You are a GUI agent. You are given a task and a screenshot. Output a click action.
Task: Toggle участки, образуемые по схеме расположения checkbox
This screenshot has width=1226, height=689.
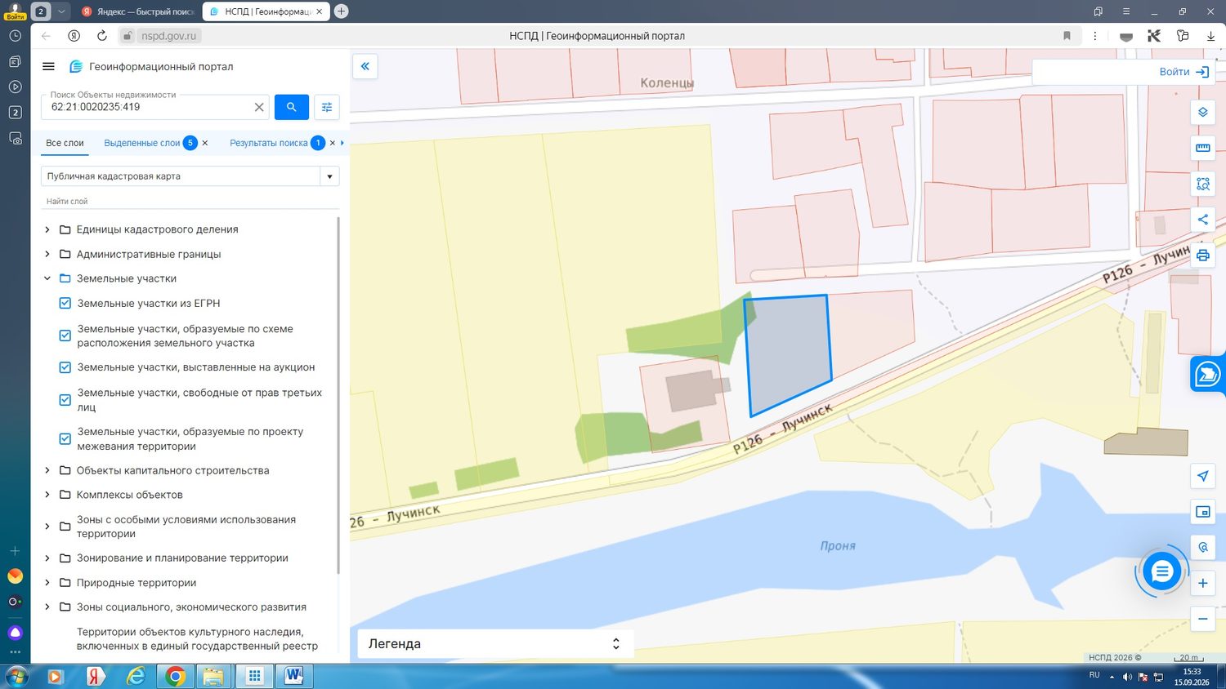[x=65, y=336]
